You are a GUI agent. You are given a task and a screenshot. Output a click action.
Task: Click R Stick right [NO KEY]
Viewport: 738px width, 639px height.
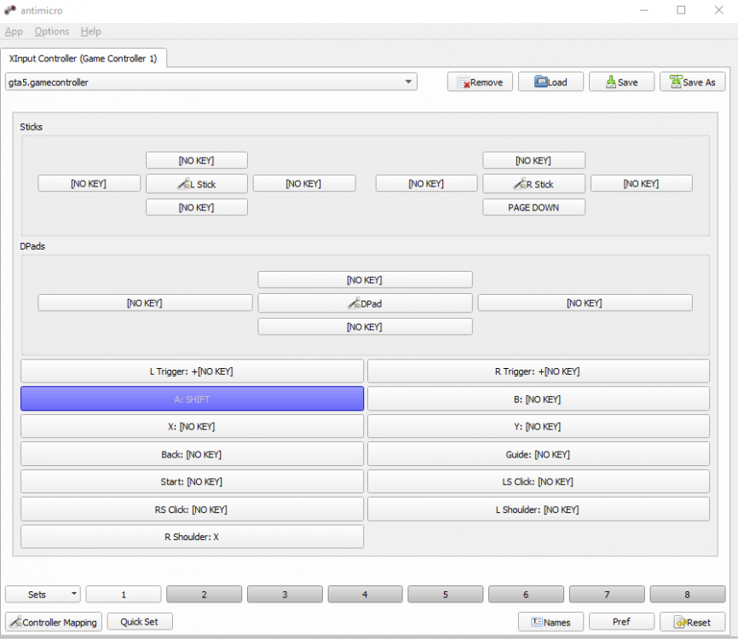tap(642, 183)
